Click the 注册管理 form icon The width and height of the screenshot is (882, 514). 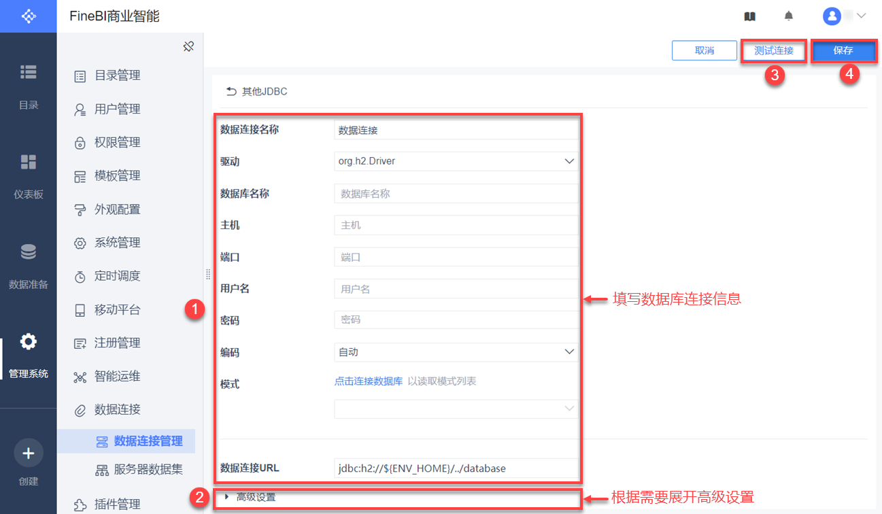pos(80,343)
